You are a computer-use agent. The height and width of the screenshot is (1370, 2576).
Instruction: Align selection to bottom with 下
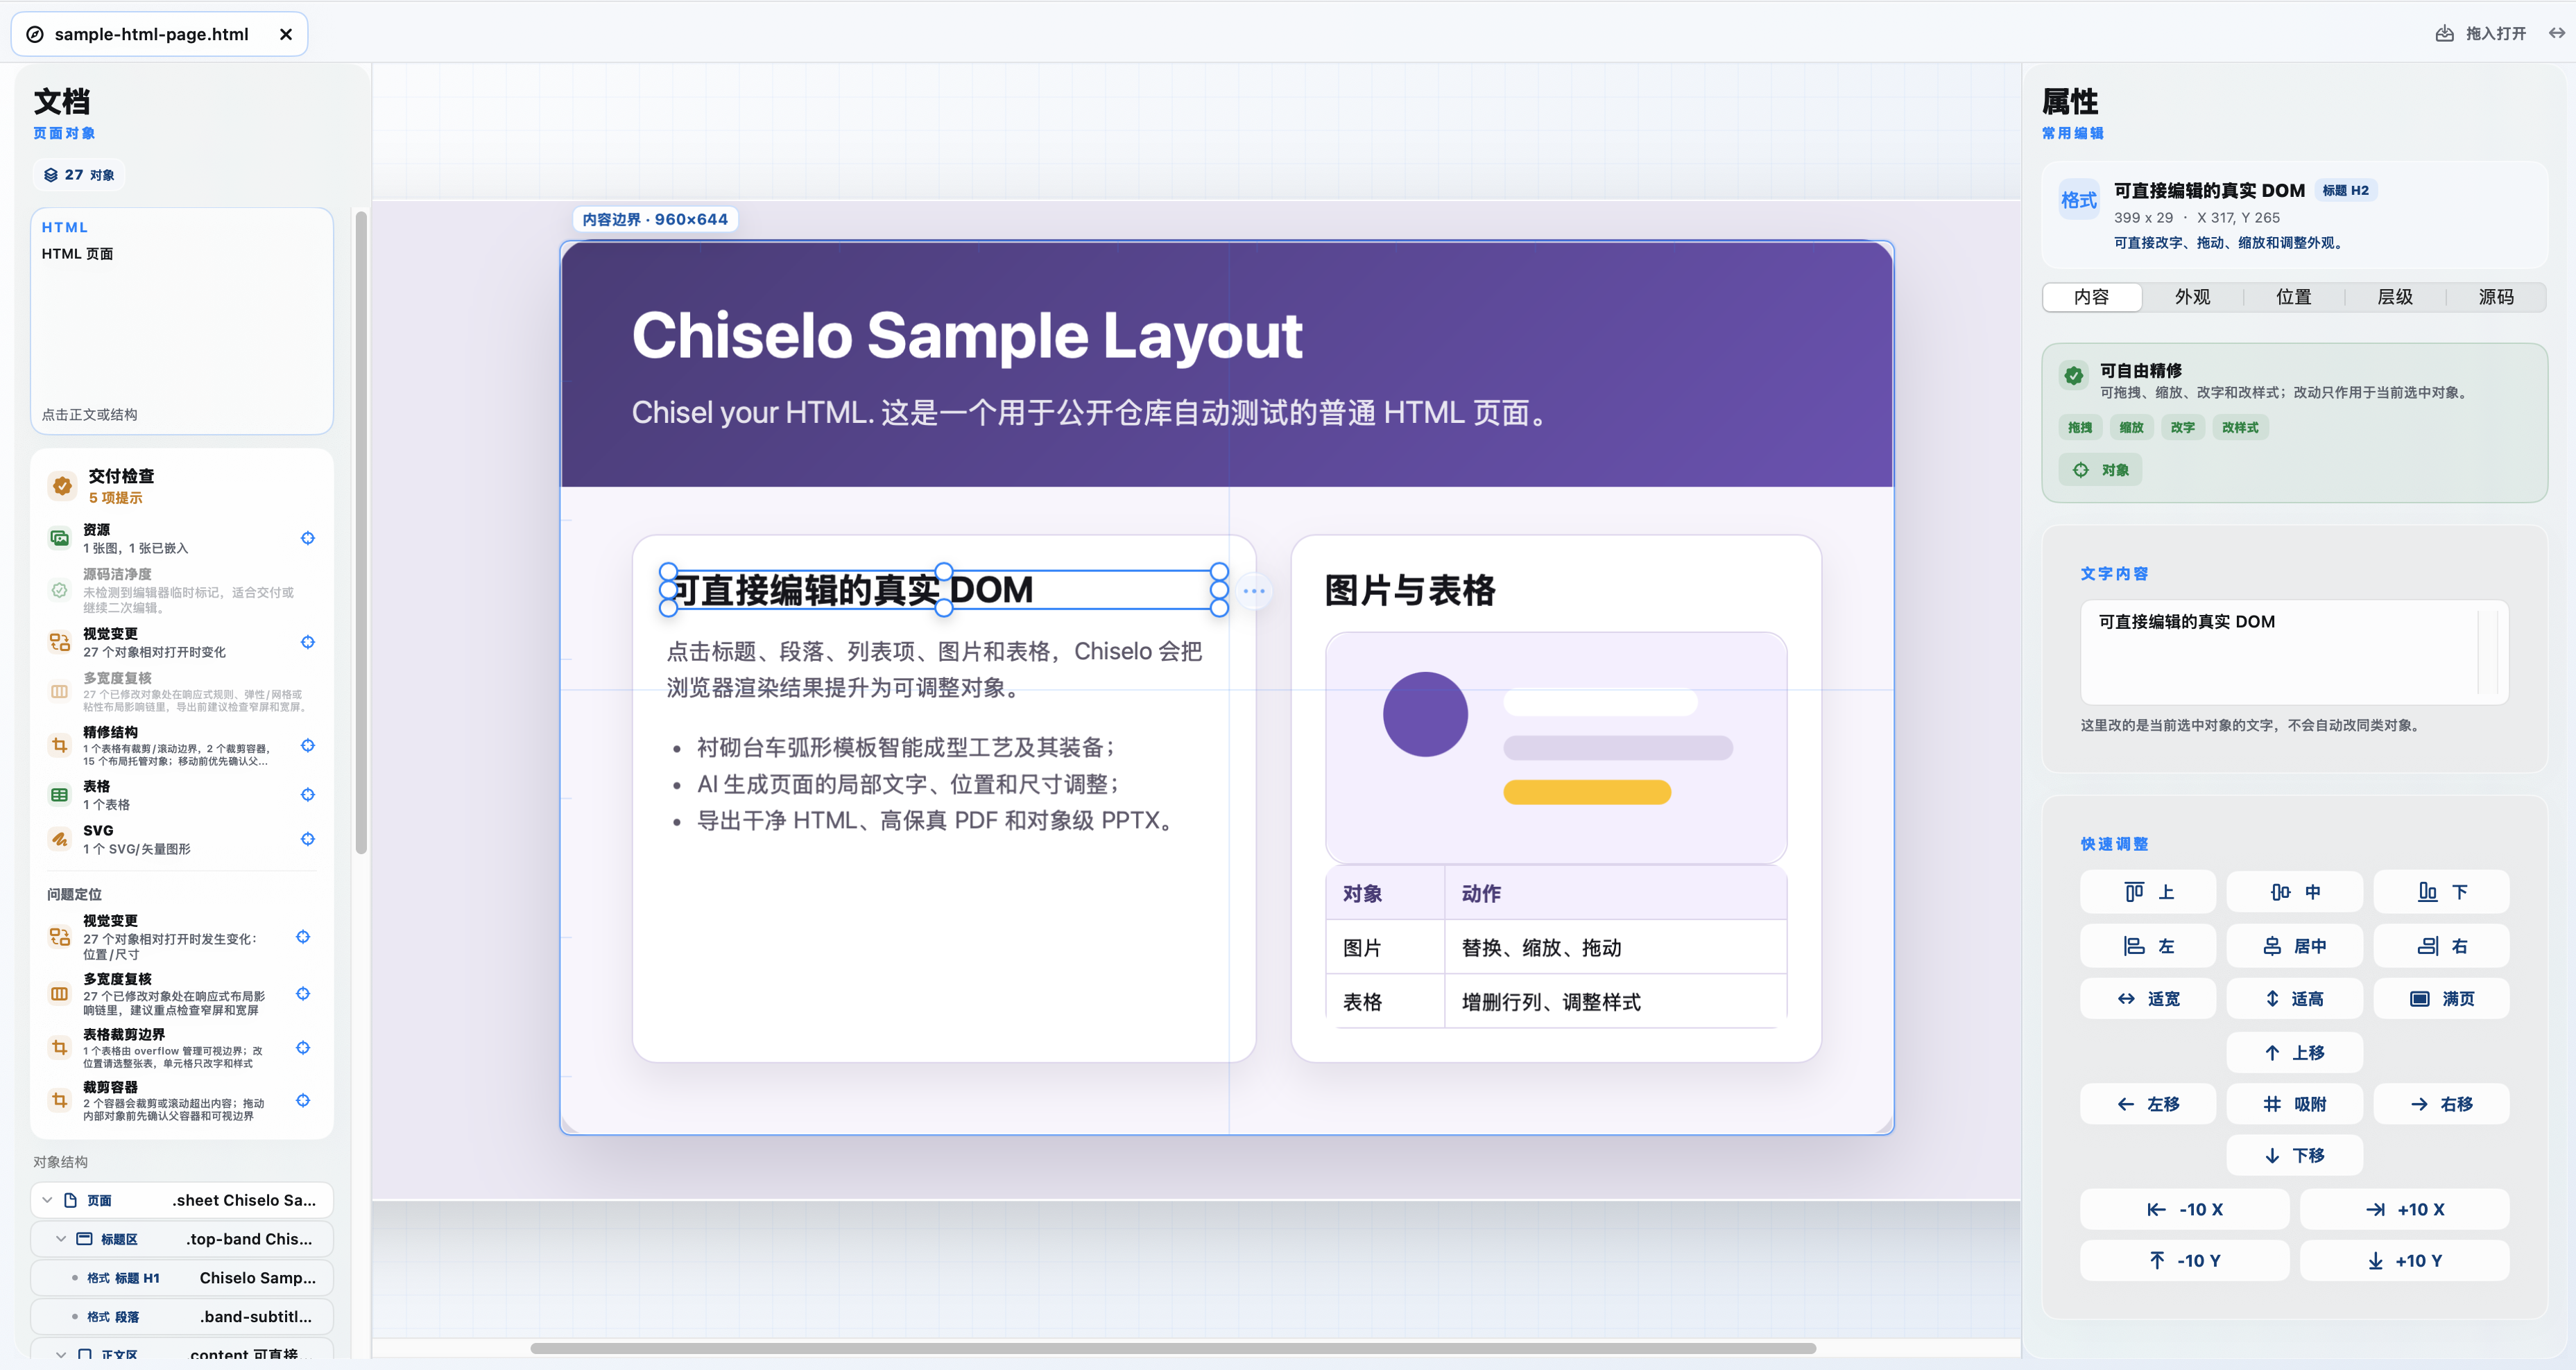pyautogui.click(x=2441, y=892)
